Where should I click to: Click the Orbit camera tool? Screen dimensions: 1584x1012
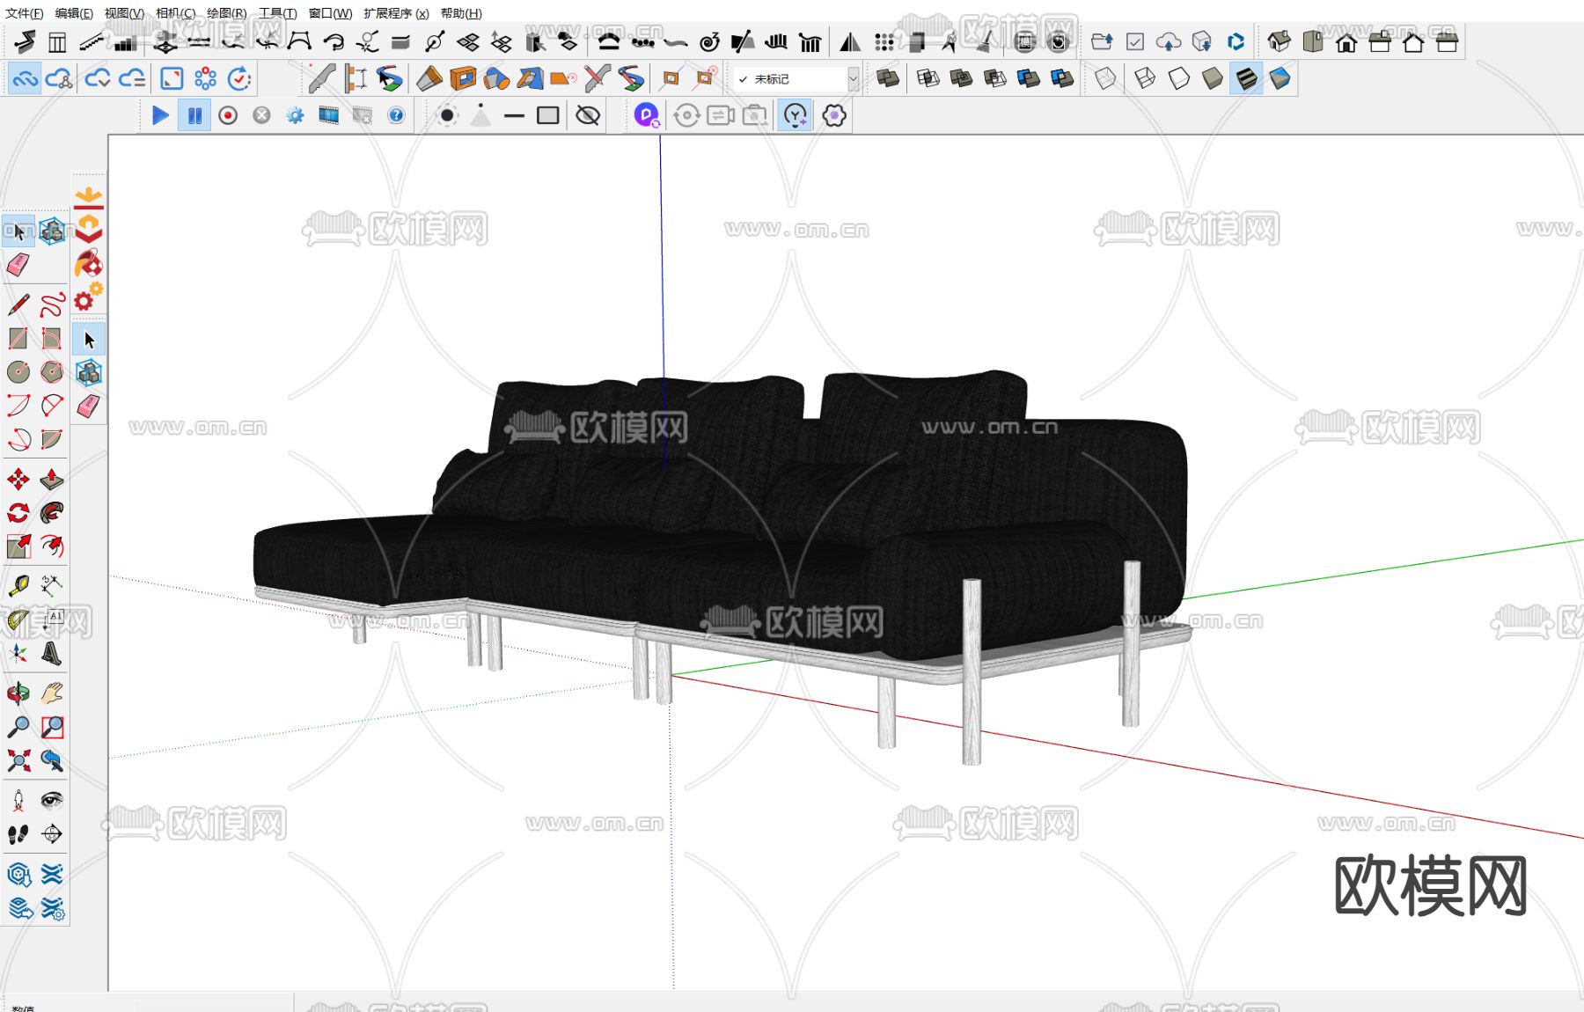18,693
